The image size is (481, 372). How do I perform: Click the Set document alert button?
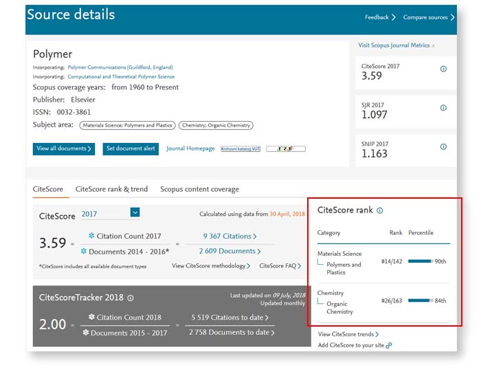point(131,149)
